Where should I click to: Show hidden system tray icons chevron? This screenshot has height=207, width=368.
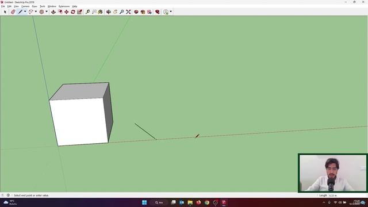(324, 202)
